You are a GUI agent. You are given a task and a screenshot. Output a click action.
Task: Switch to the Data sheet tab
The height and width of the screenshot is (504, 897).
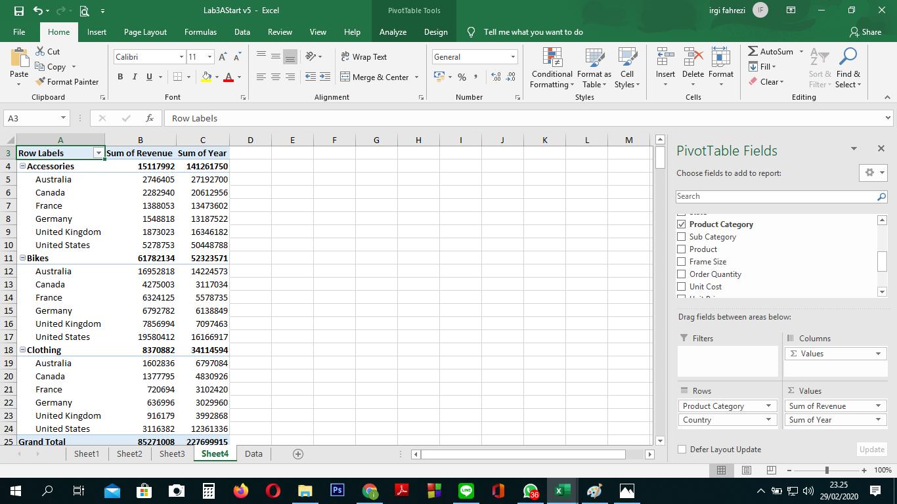[253, 454]
